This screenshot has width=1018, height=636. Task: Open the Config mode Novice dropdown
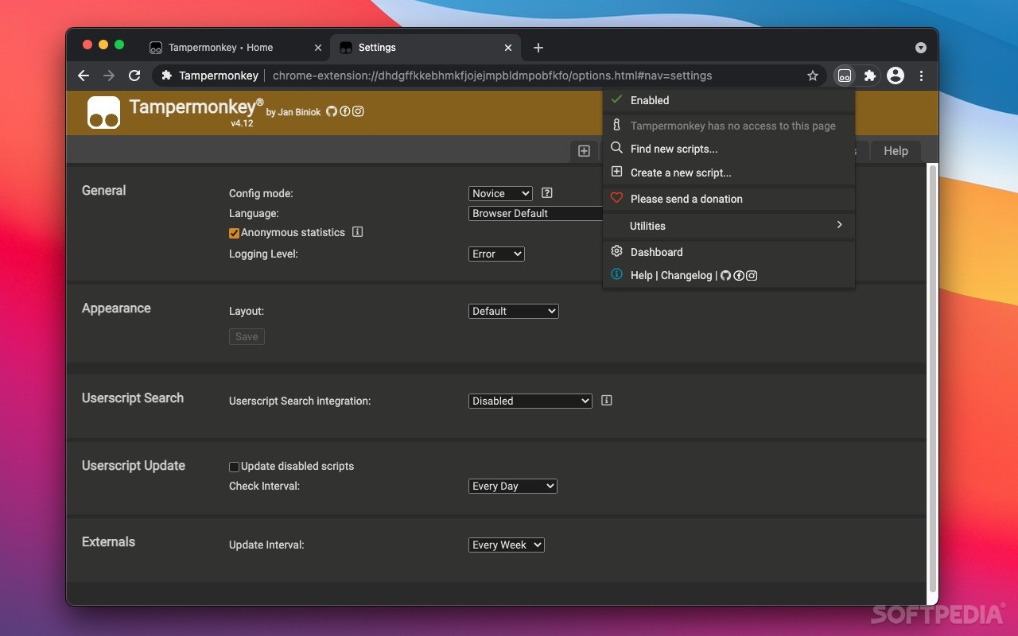point(500,193)
